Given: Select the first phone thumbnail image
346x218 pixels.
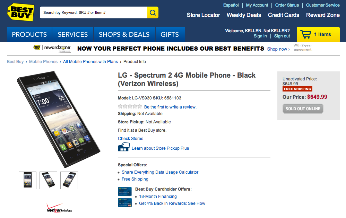Looking at the screenshot, I should [27, 180].
